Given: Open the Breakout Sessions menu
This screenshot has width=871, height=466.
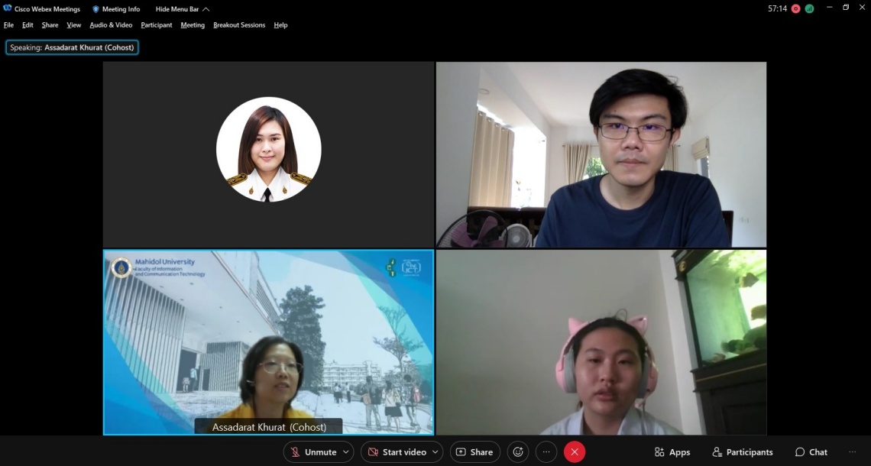Looking at the screenshot, I should (239, 25).
